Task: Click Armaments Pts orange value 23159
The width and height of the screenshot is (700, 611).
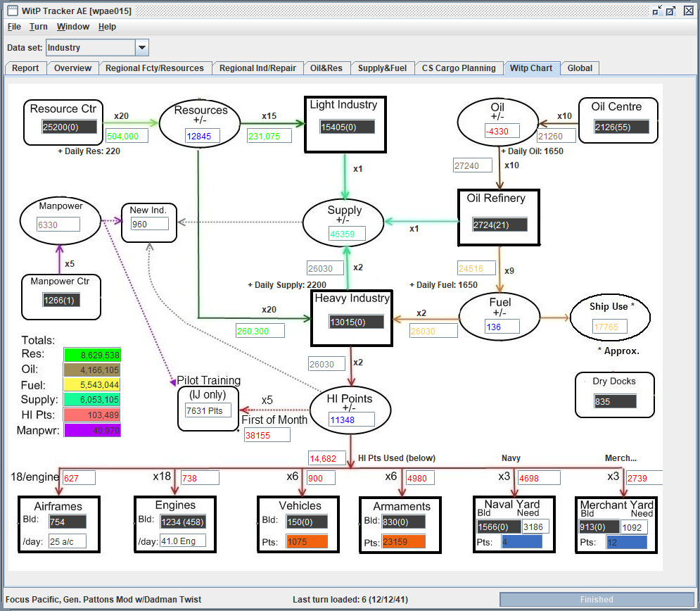Action: click(x=404, y=542)
